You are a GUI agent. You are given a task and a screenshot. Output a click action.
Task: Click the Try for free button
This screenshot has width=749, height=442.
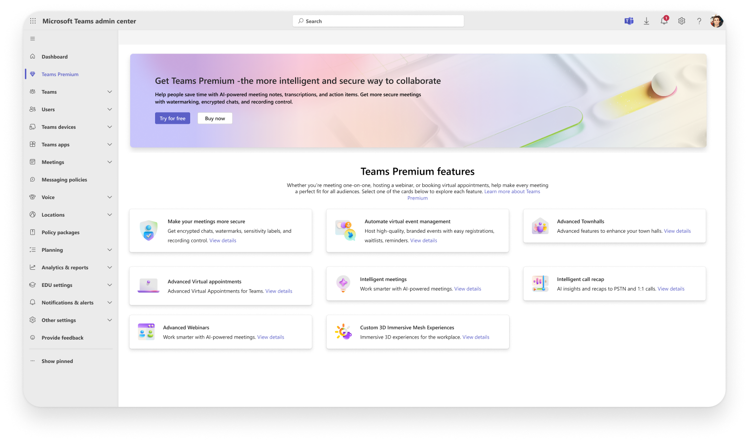coord(173,119)
